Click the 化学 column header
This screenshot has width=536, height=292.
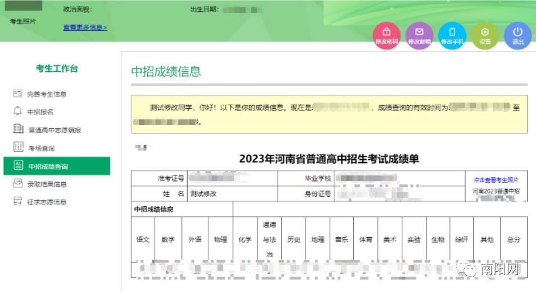[x=245, y=239]
